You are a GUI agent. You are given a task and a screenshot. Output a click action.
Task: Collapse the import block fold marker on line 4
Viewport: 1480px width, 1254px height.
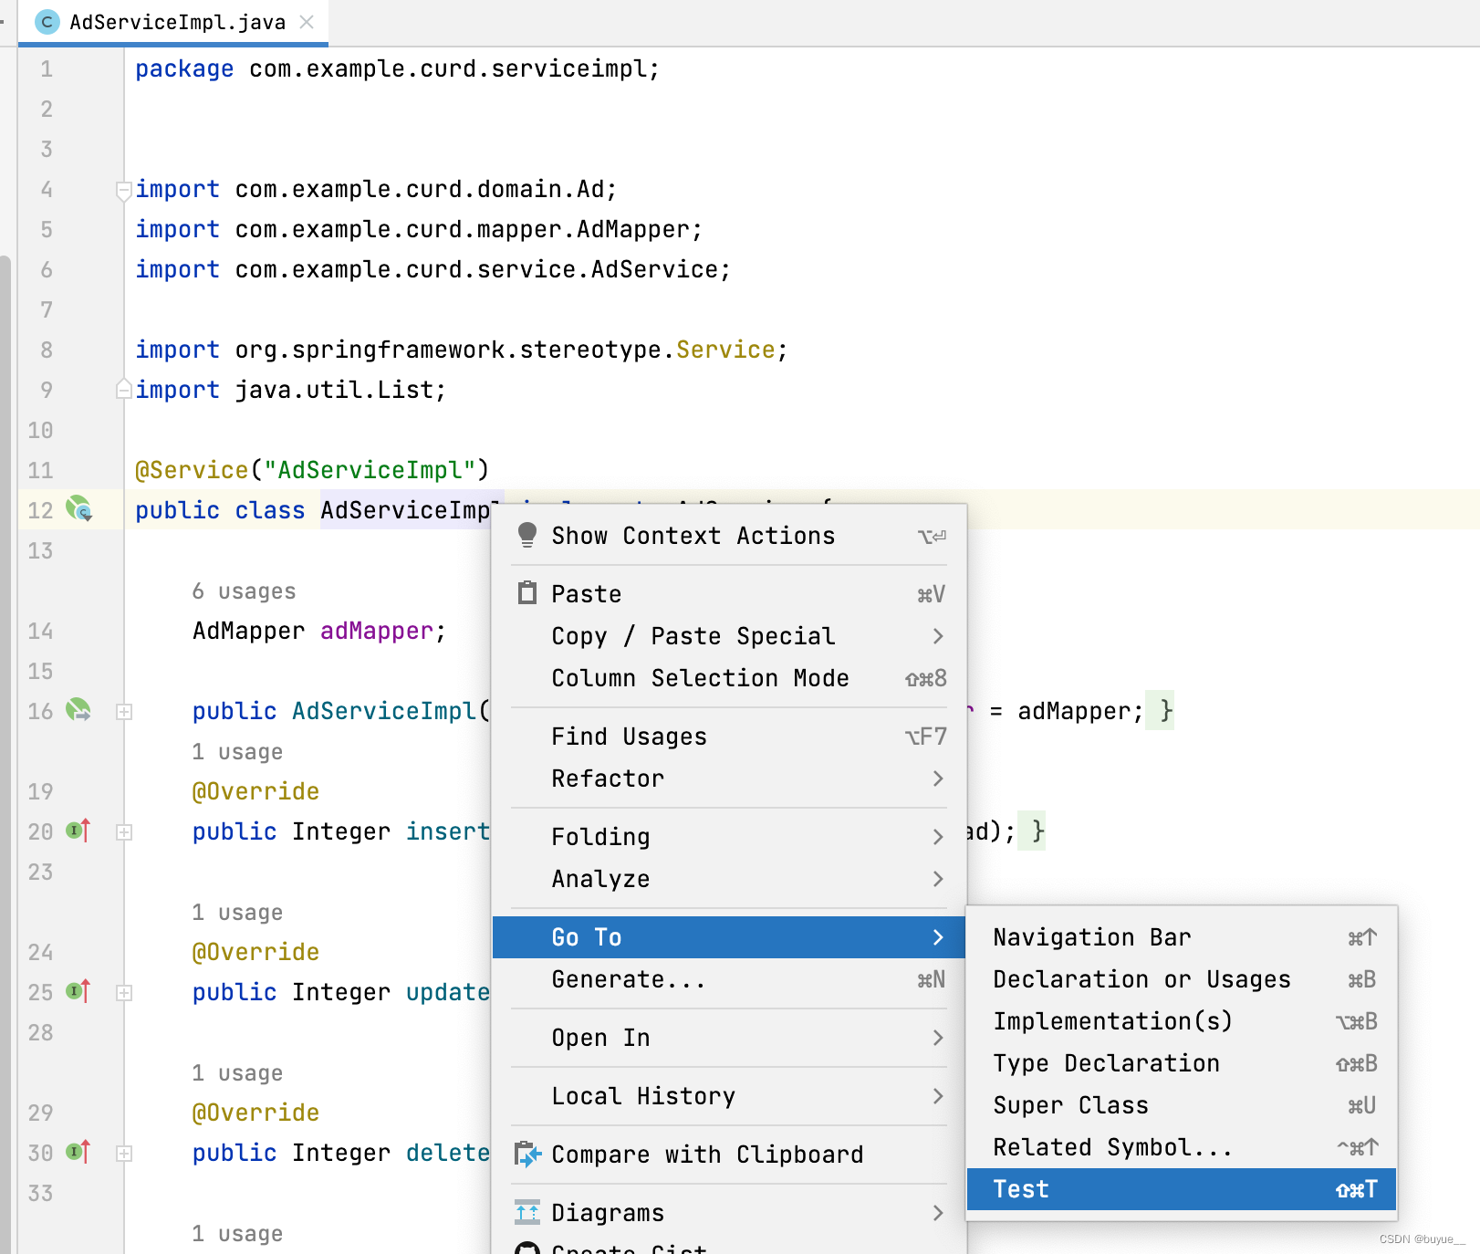124,191
